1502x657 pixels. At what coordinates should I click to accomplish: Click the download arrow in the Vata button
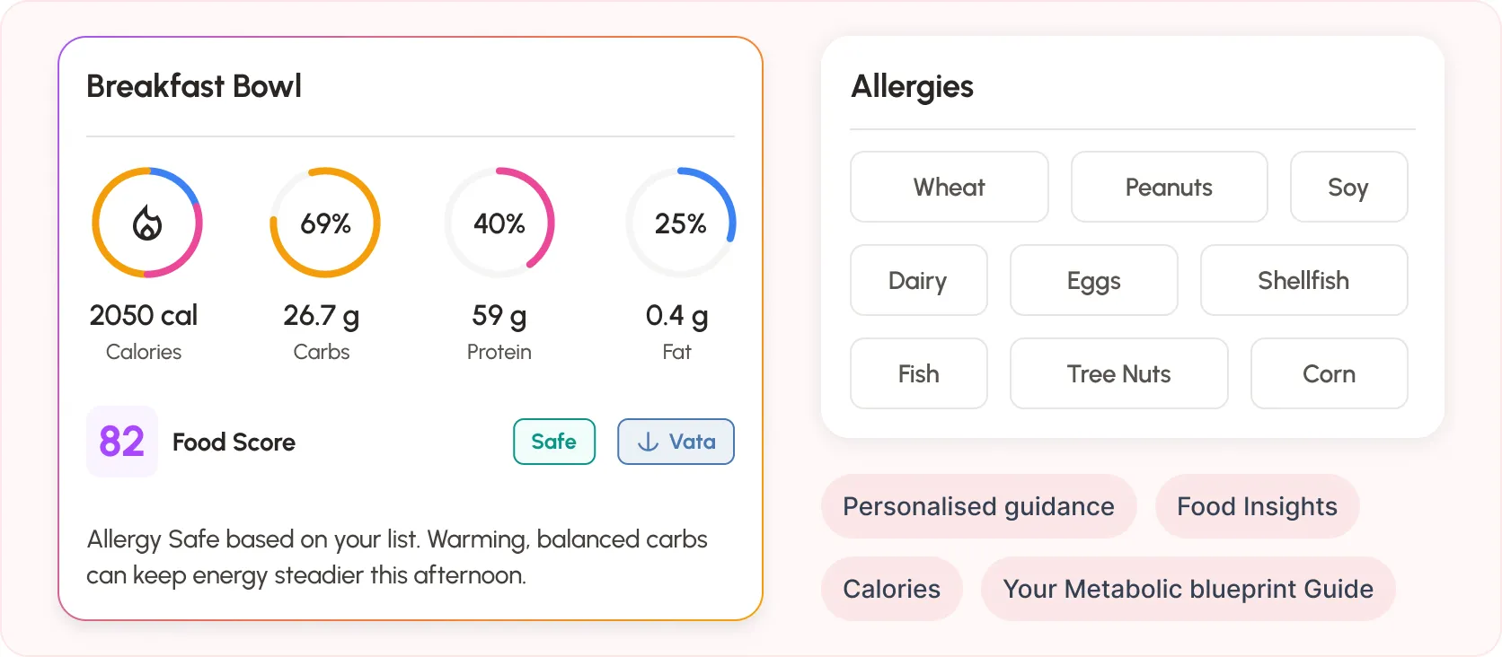[x=649, y=442]
